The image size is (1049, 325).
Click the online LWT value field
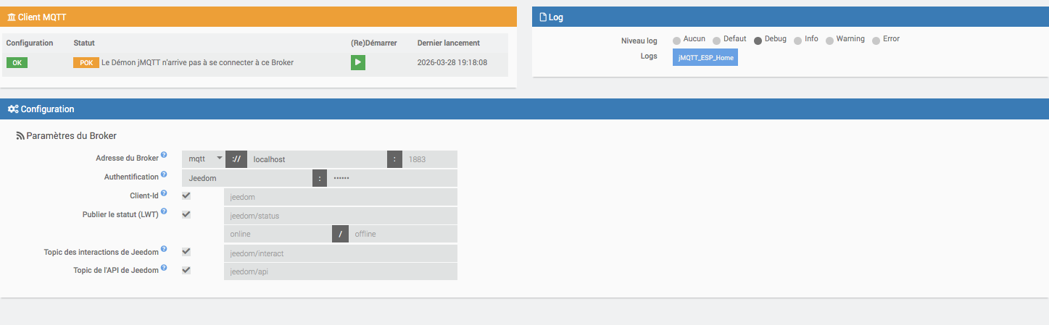278,234
